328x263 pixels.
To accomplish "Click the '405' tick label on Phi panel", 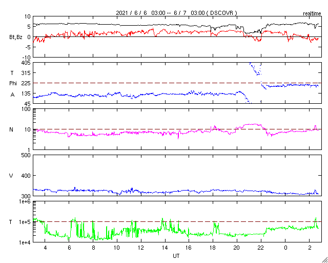I will coord(26,63).
